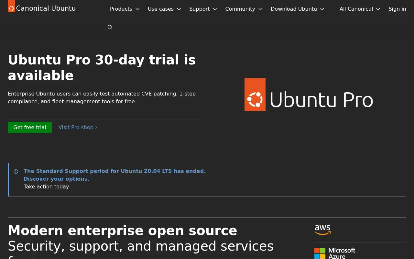Image resolution: width=414 pixels, height=259 pixels.
Task: Click the search magnifier icon
Action: [x=110, y=27]
